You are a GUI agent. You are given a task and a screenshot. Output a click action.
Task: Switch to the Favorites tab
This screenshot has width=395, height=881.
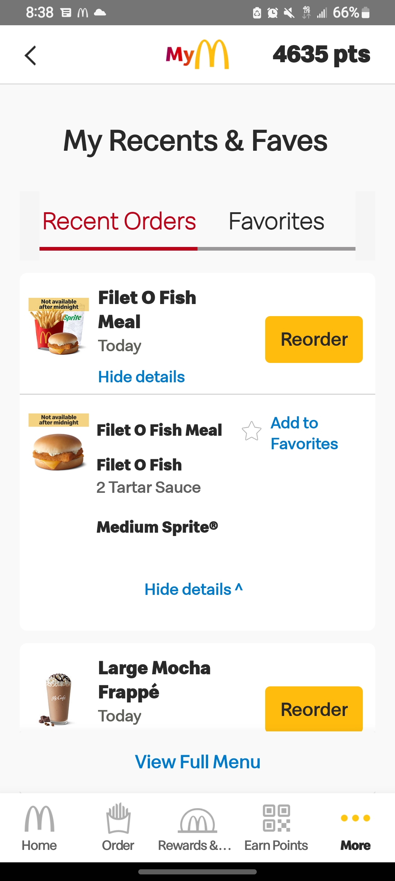(x=276, y=221)
